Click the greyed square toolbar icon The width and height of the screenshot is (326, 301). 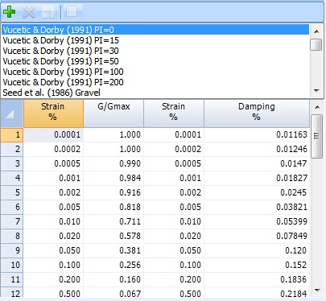click(72, 12)
